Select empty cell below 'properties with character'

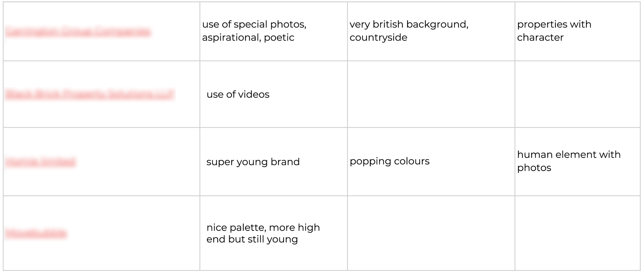pyautogui.click(x=578, y=94)
